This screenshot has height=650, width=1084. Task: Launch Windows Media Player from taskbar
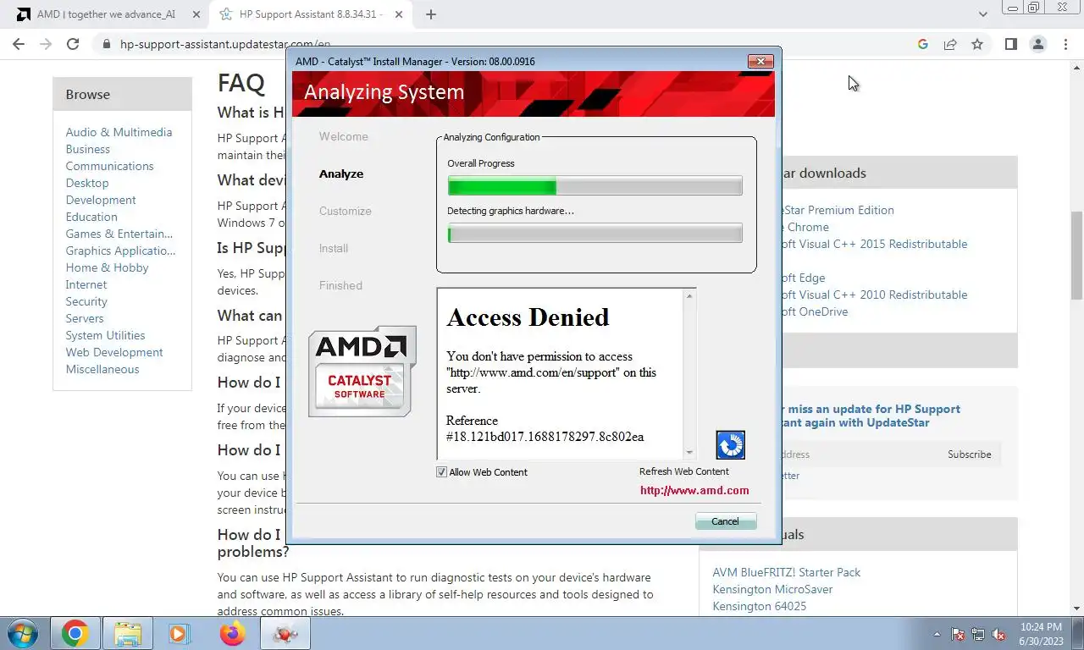pyautogui.click(x=178, y=633)
